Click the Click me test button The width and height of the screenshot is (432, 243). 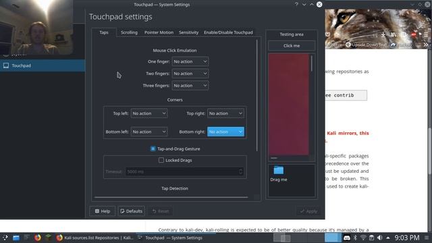click(292, 46)
